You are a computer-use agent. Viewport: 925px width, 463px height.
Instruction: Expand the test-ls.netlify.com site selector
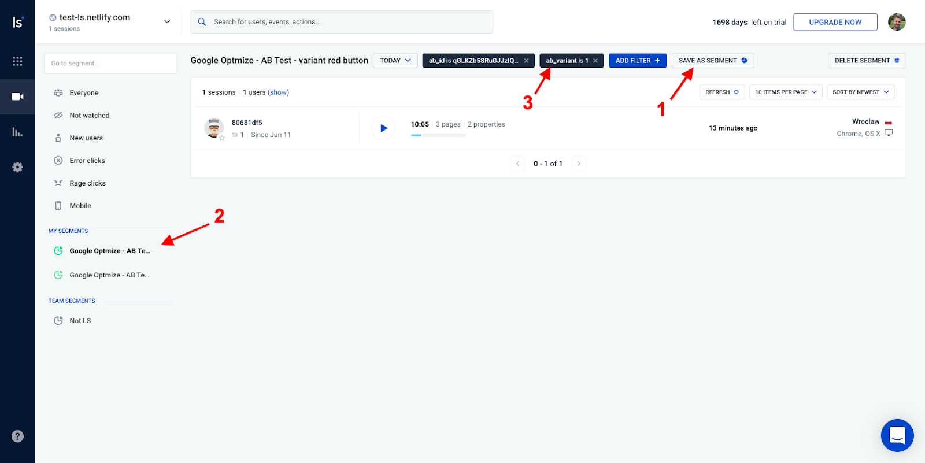[x=167, y=22]
